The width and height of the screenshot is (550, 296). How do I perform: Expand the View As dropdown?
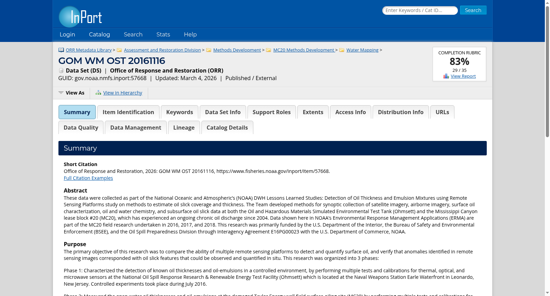[x=71, y=93]
